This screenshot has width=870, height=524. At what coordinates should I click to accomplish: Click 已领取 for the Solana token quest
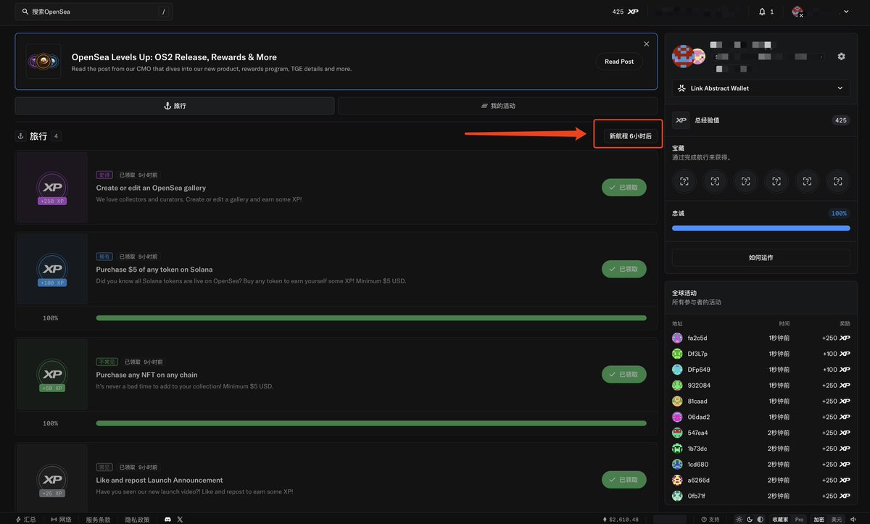coord(624,269)
